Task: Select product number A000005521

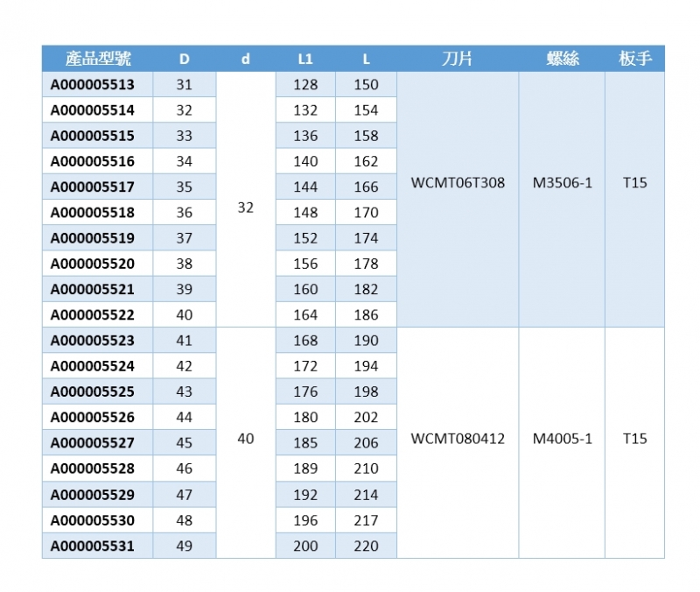Action: point(93,290)
